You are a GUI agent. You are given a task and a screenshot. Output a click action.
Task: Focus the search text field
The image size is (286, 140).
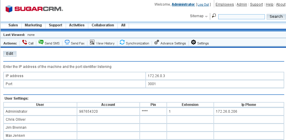pos(241,17)
